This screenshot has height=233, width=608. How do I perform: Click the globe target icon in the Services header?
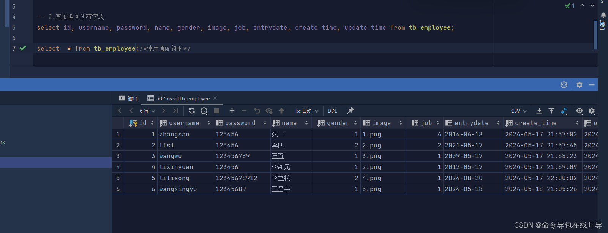[564, 85]
